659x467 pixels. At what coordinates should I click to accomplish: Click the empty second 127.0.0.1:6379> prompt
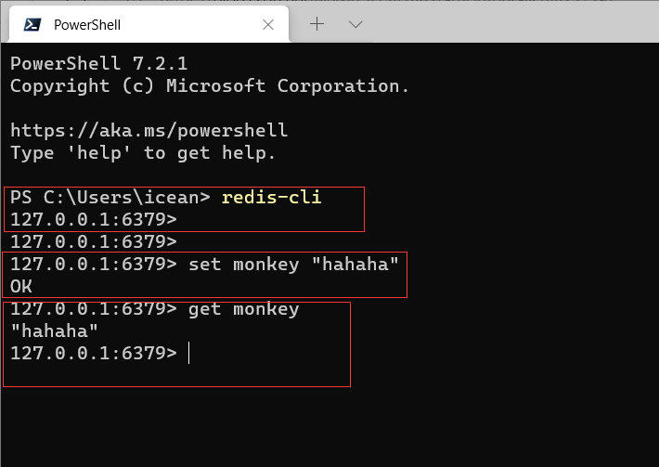(x=94, y=241)
